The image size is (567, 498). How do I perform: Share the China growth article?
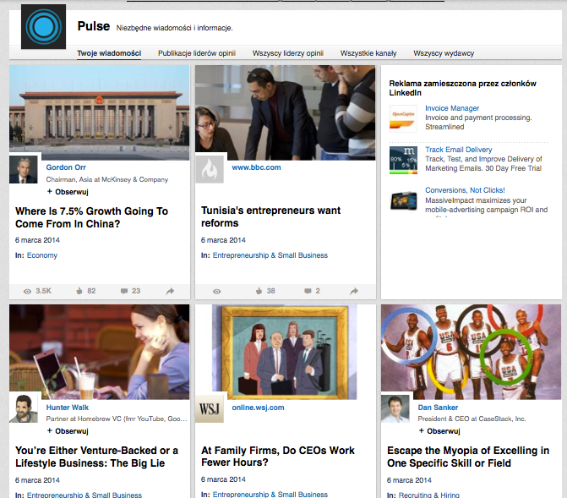170,291
